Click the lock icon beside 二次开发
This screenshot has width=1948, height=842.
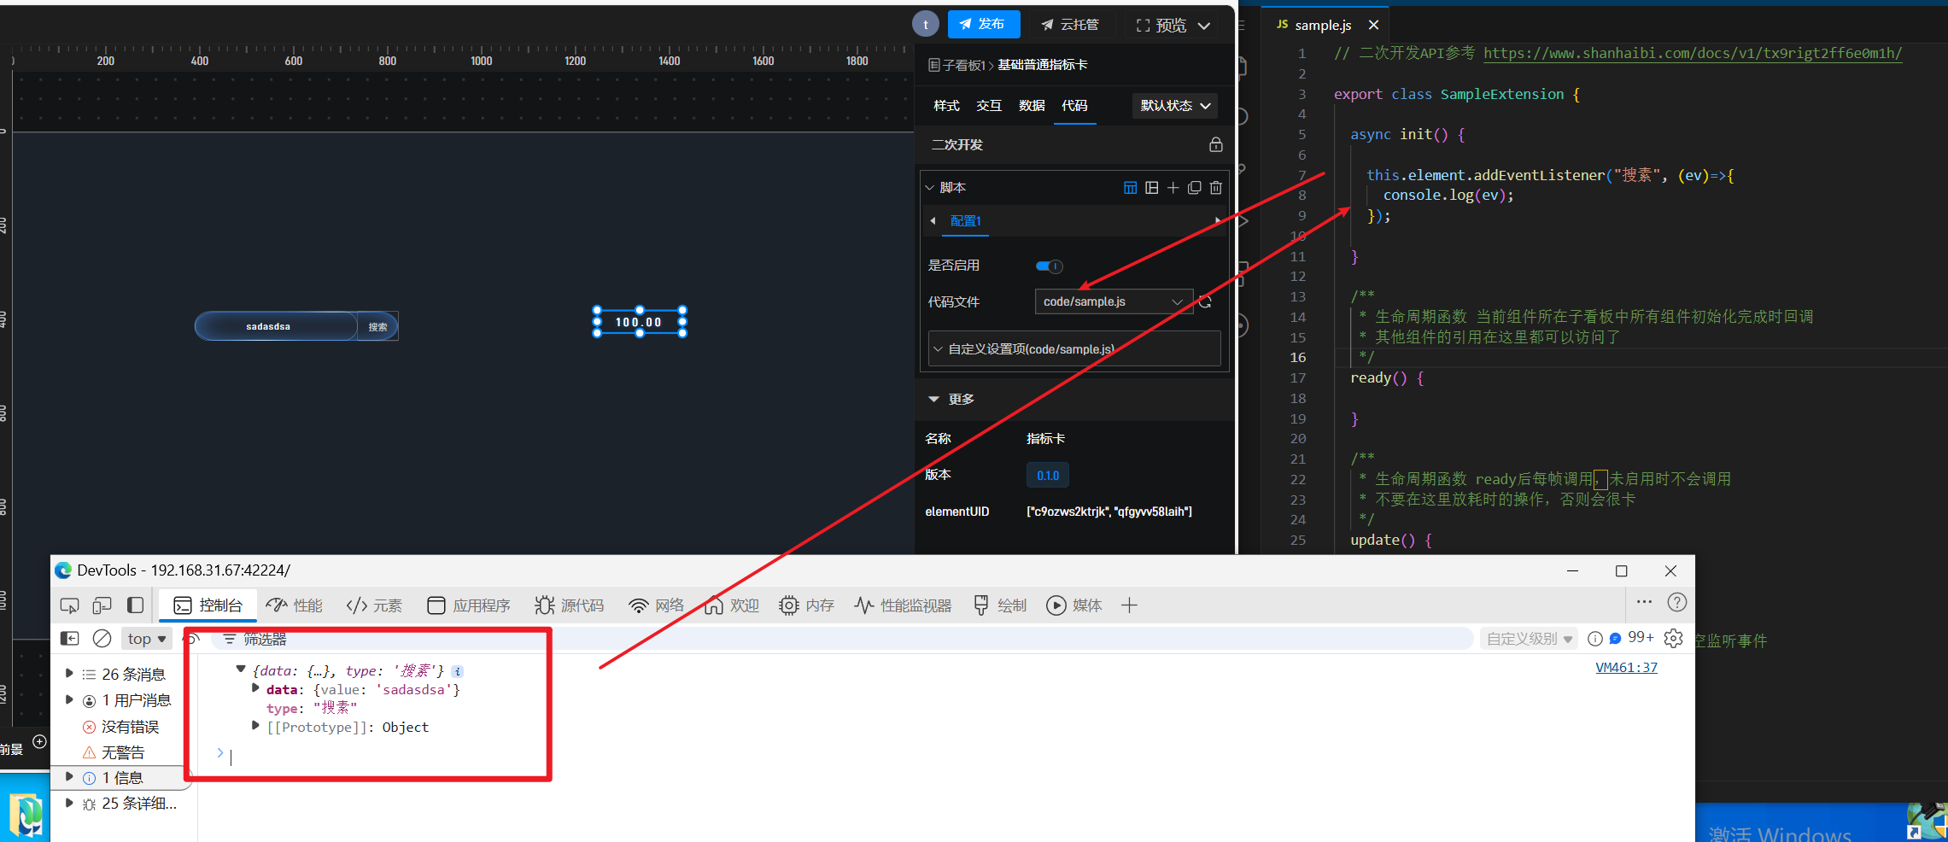1215,145
